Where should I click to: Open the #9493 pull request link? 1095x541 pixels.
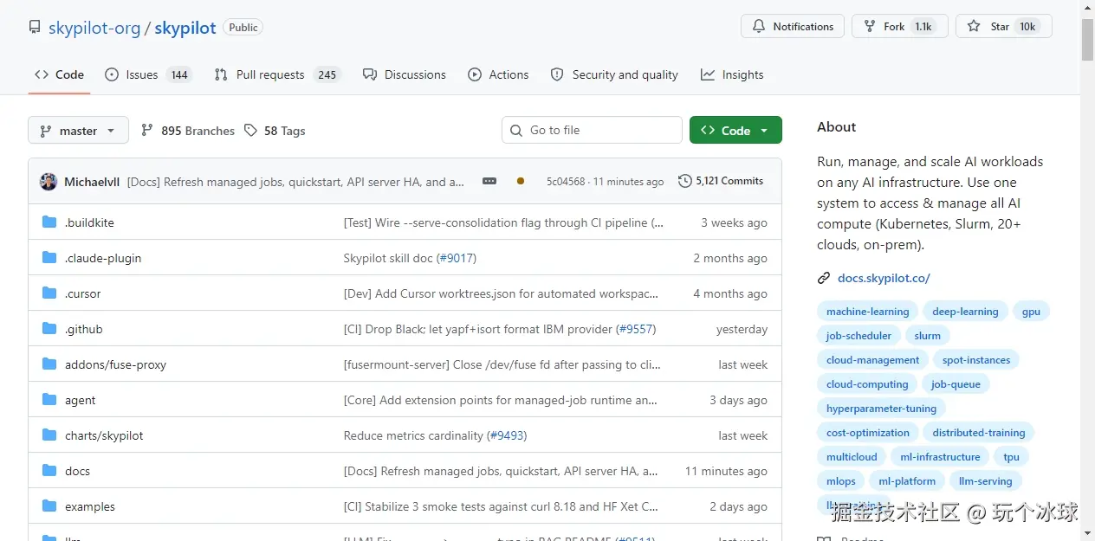click(507, 435)
